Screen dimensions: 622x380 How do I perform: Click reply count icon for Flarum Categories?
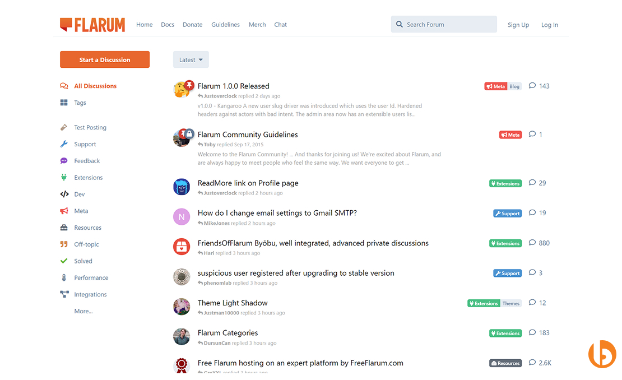tap(532, 332)
